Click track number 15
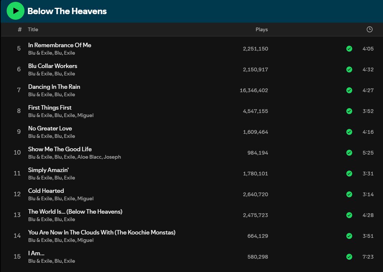The height and width of the screenshot is (272, 383). (x=17, y=256)
